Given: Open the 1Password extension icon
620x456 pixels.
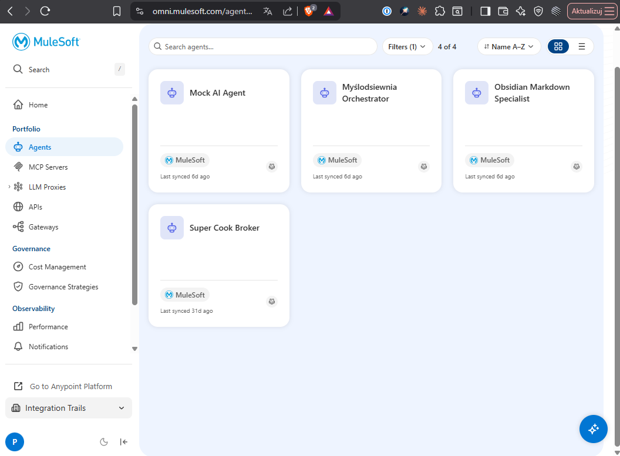Looking at the screenshot, I should (x=387, y=11).
